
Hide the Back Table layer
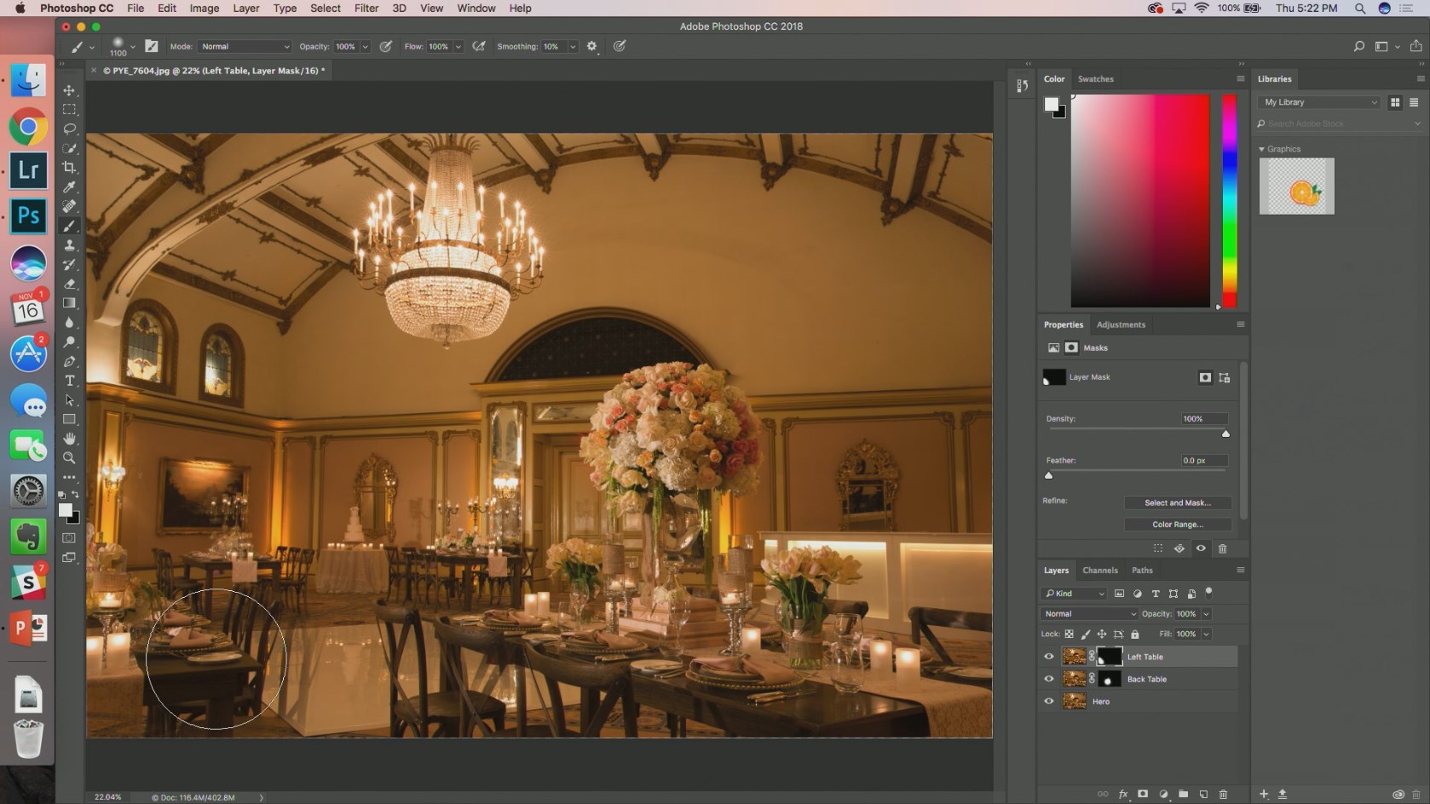pyautogui.click(x=1049, y=679)
